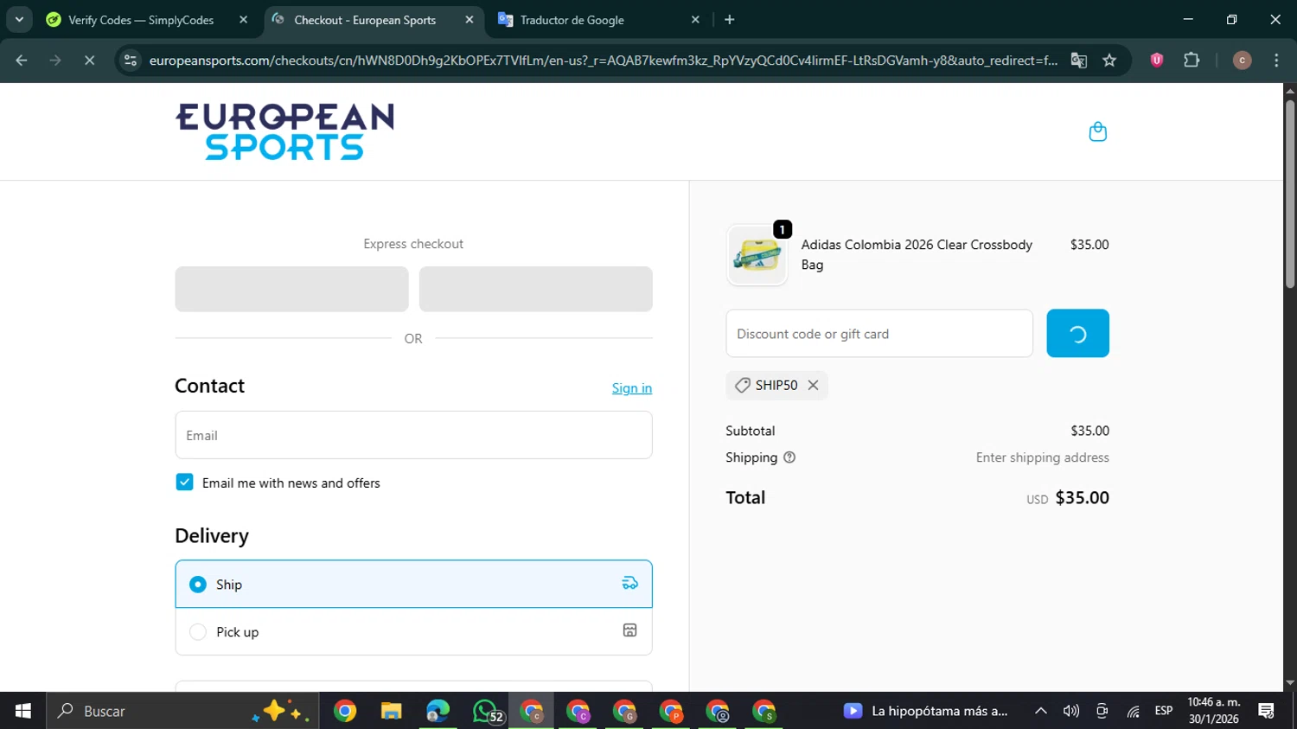1297x729 pixels.
Task: Open the volume control in tray
Action: point(1071,711)
